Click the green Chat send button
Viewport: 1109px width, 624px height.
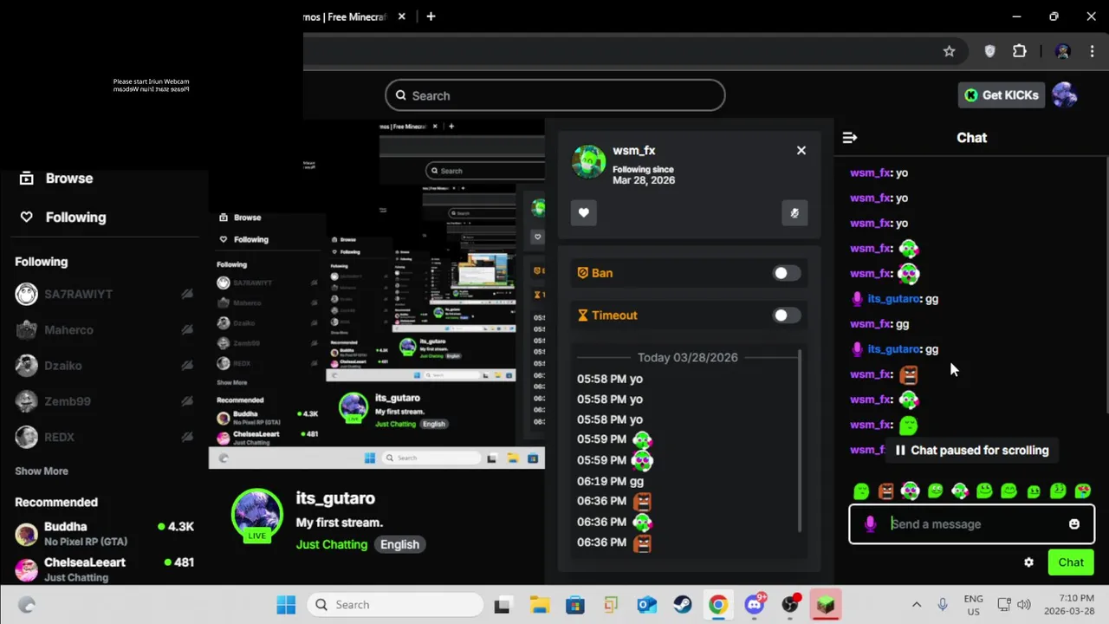click(x=1071, y=562)
